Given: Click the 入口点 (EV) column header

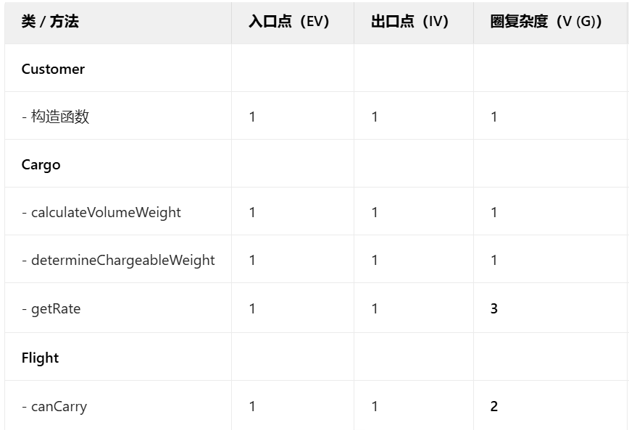Looking at the screenshot, I should point(289,22).
